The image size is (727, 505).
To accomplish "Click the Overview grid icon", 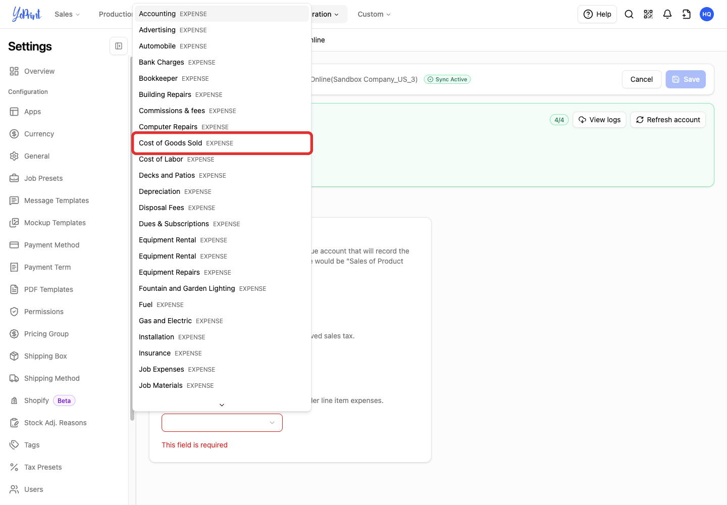I will pos(14,71).
